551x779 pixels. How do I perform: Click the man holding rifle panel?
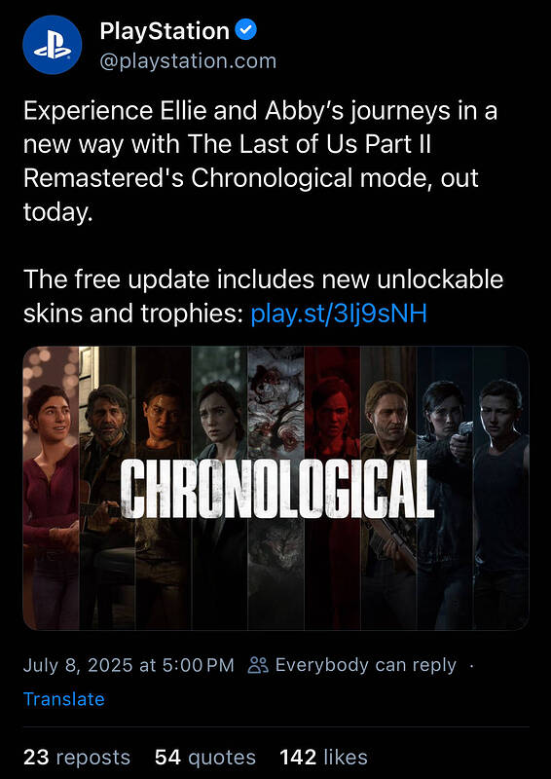(388, 488)
